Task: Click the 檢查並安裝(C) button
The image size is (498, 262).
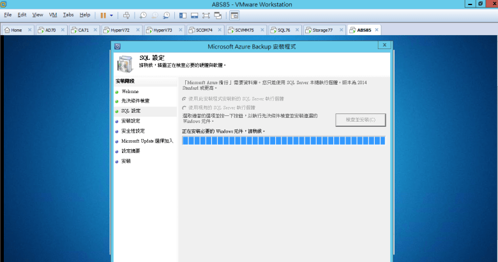Action: tap(360, 120)
